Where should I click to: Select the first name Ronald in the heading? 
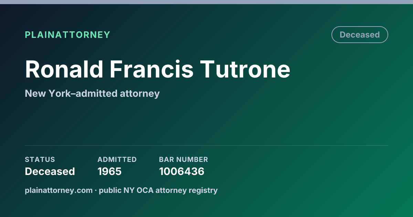click(x=64, y=69)
